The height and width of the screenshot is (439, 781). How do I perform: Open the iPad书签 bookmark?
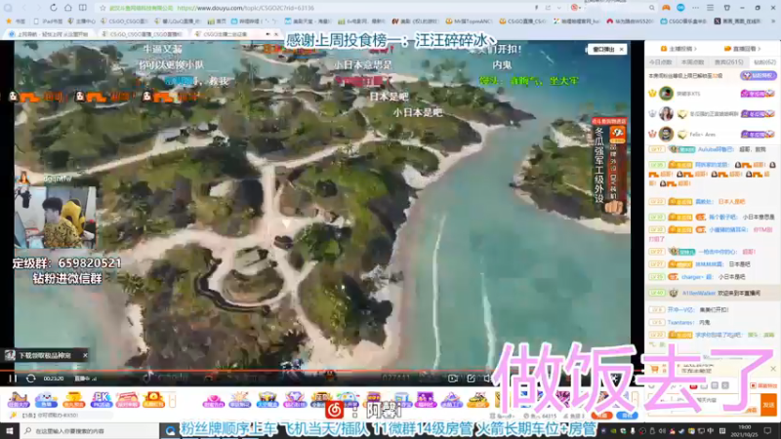tap(48, 21)
